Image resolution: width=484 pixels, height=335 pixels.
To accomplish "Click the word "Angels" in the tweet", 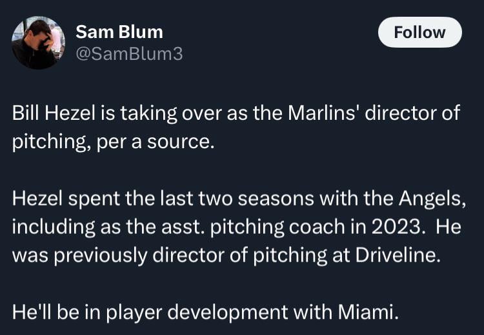I will (x=432, y=198).
